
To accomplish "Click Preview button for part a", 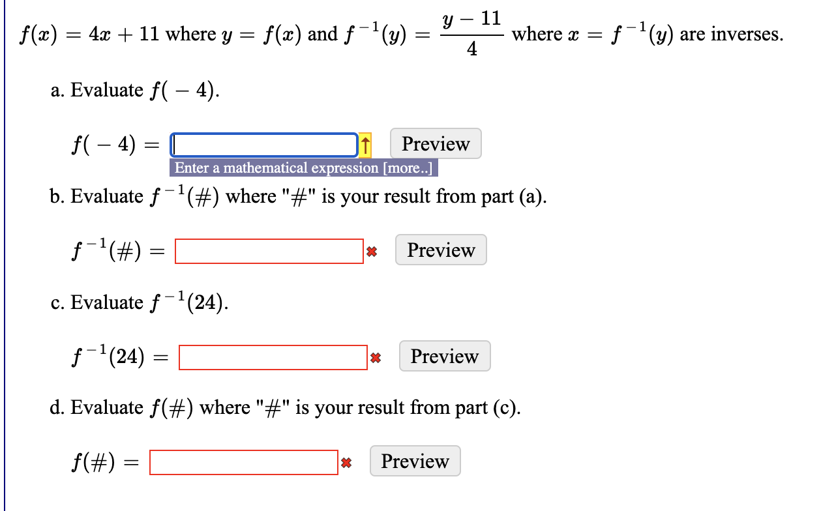I will (x=434, y=143).
